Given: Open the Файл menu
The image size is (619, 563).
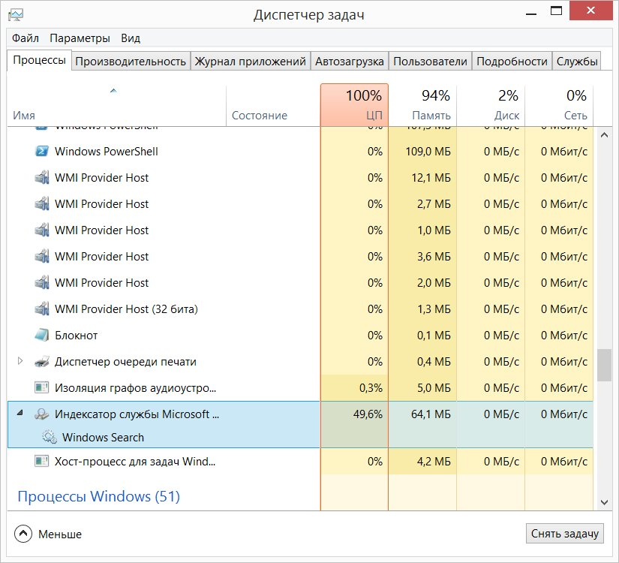Looking at the screenshot, I should 26,38.
